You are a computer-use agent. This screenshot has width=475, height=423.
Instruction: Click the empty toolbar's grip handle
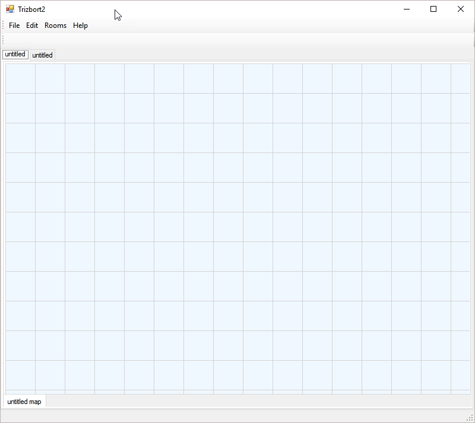coord(3,40)
